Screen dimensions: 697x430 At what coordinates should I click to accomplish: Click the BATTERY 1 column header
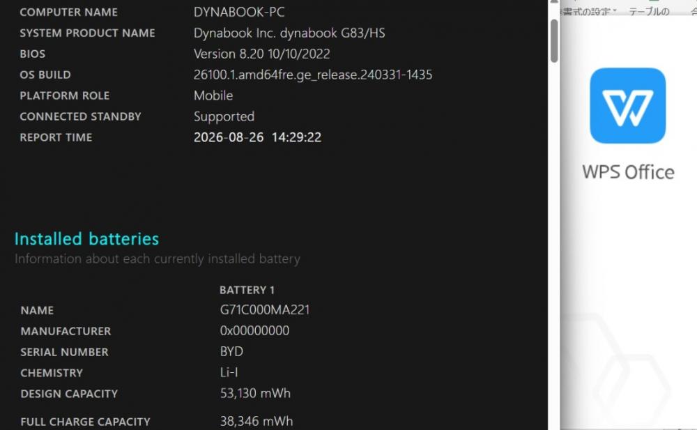tap(247, 290)
